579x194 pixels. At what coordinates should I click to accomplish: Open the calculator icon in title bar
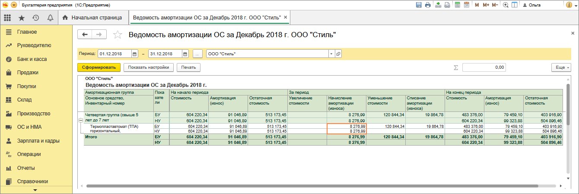pos(457,5)
